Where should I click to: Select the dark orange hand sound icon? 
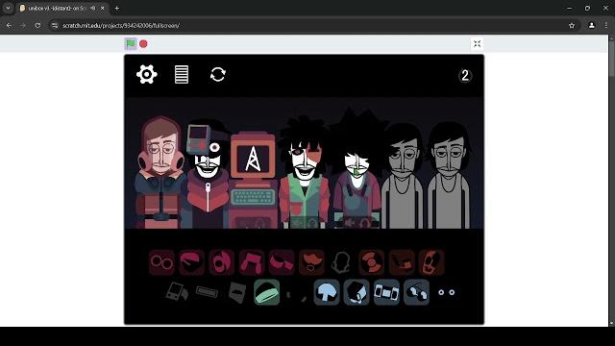402,262
